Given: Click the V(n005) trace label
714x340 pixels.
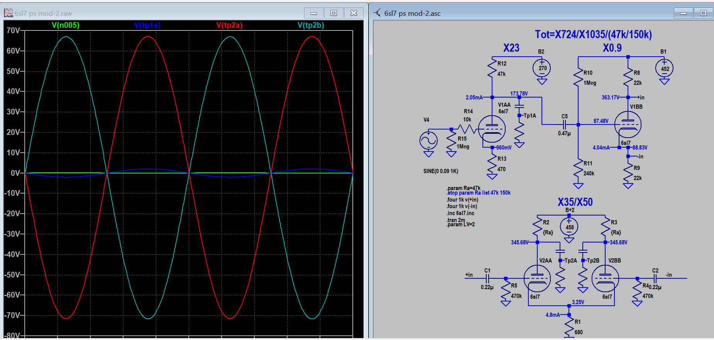Looking at the screenshot, I should [66, 25].
